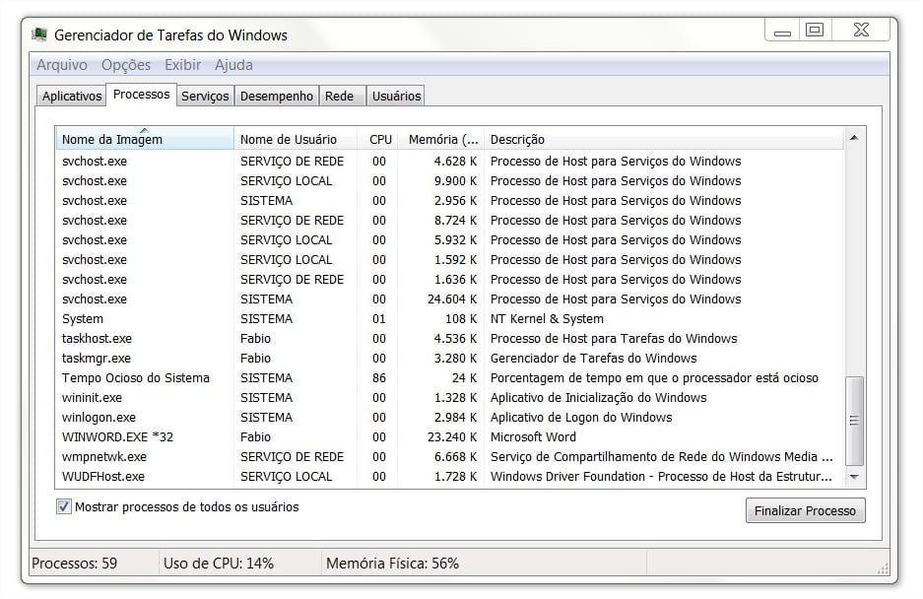Close the Task Manager window
The image size is (923, 599).
(861, 30)
